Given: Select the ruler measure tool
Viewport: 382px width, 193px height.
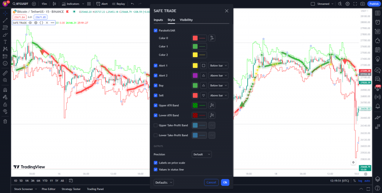Looking at the screenshot, I should coord(5,73).
